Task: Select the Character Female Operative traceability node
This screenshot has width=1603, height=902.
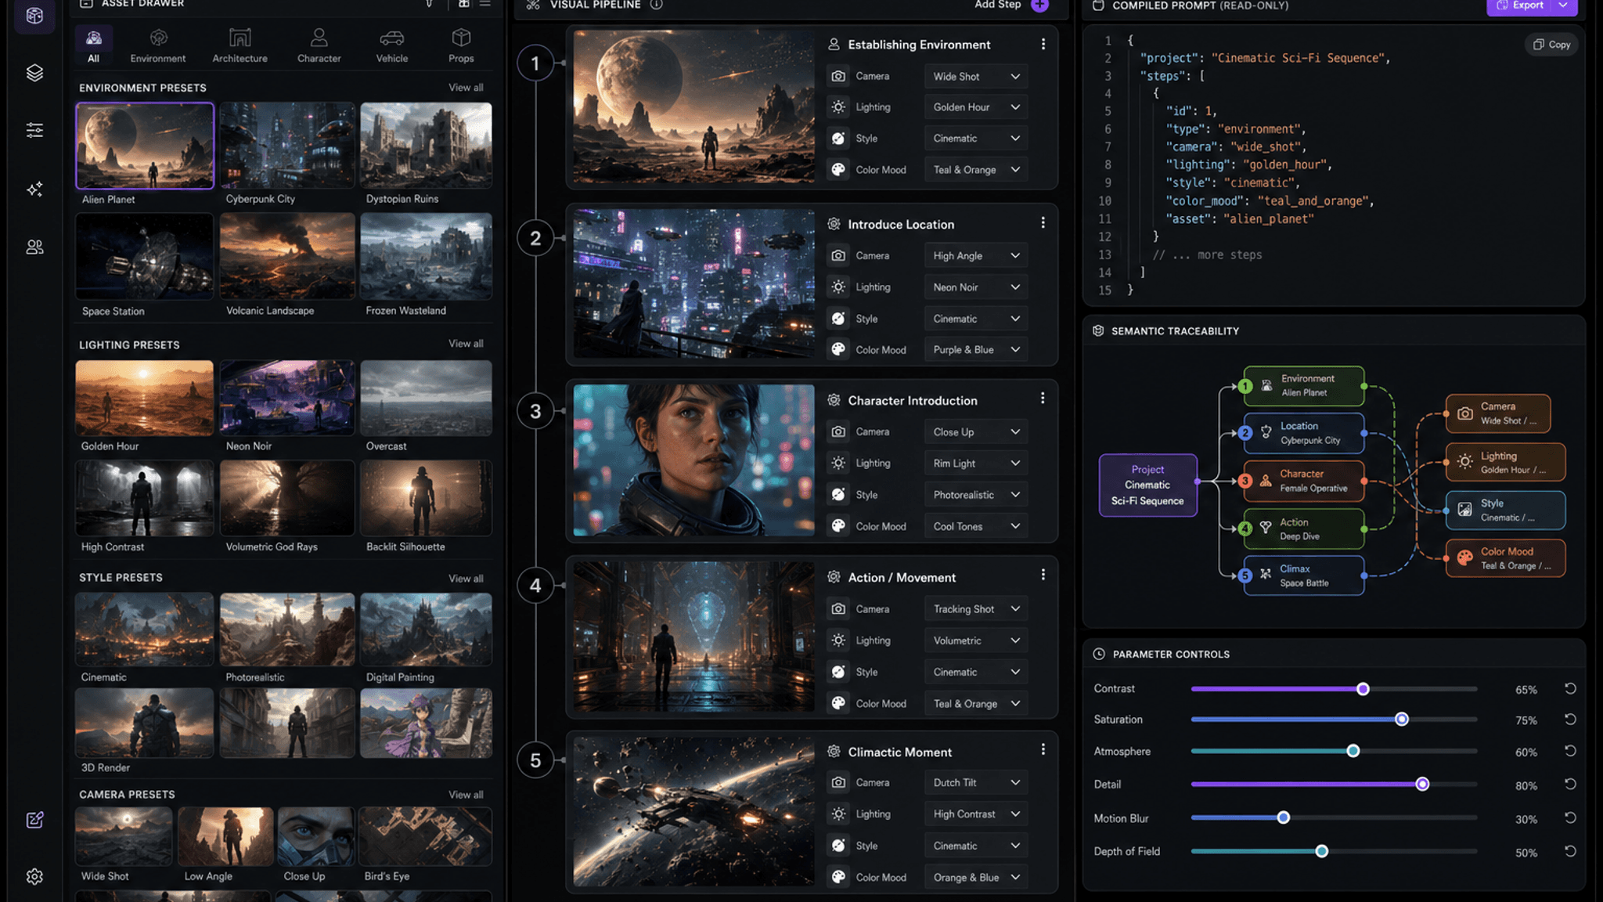Action: click(1303, 481)
